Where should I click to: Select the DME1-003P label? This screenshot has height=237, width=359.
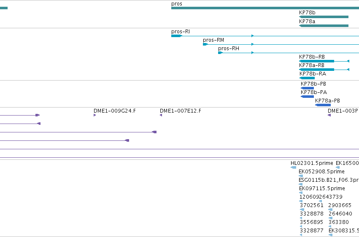click(x=343, y=111)
